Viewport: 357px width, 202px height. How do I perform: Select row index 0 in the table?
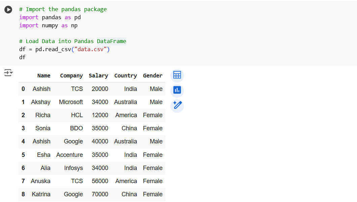[x=23, y=89]
